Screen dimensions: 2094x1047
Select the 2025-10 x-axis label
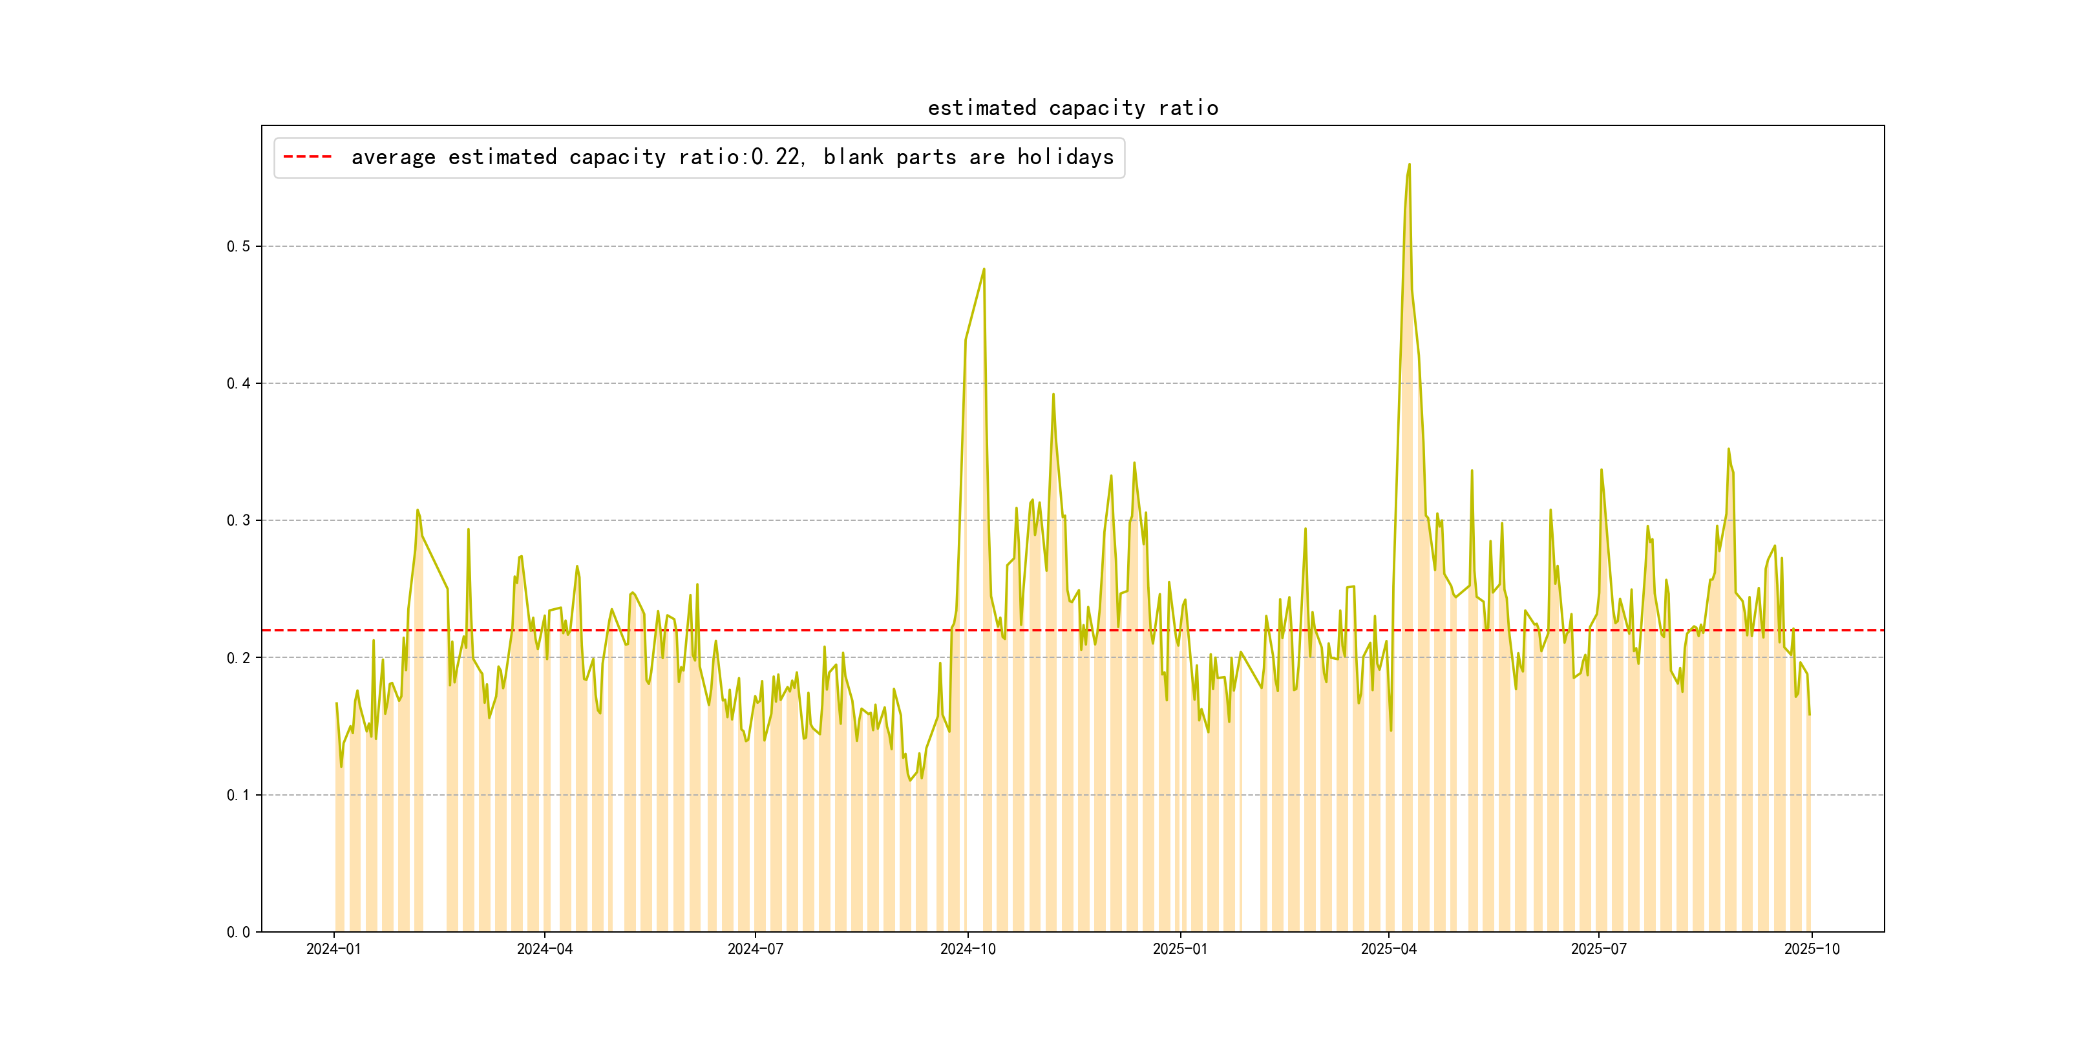point(1811,949)
